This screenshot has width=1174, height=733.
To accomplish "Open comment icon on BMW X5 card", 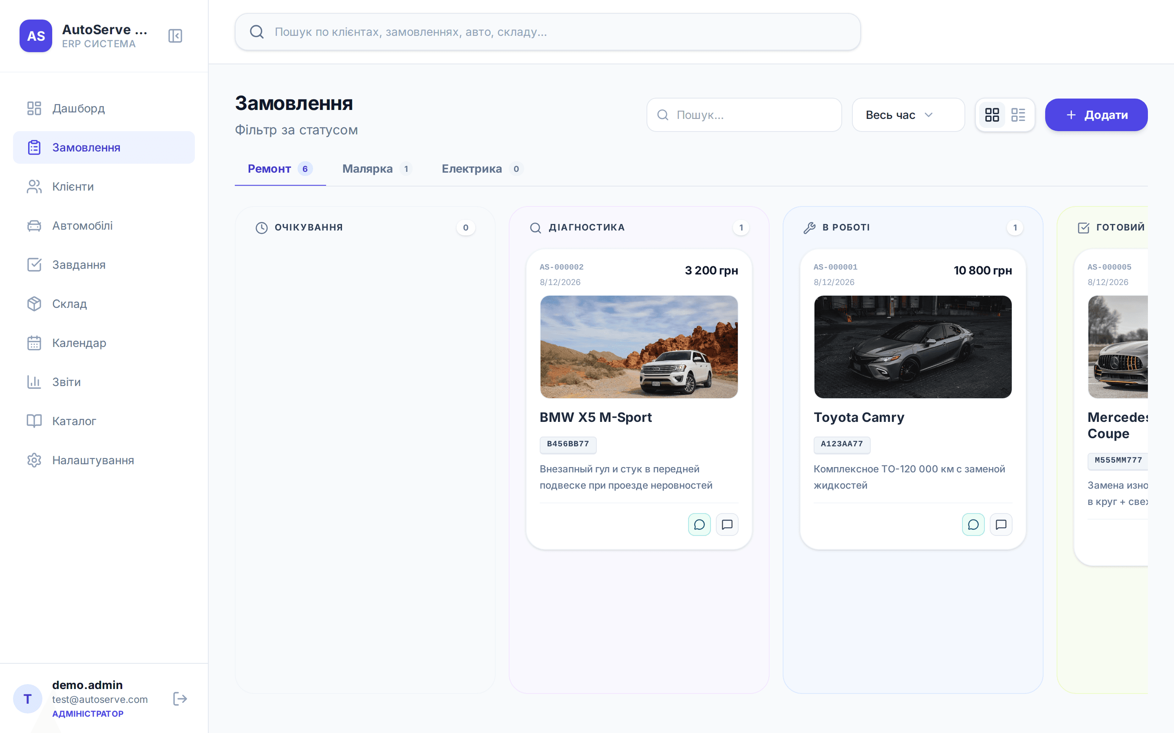I will point(727,525).
